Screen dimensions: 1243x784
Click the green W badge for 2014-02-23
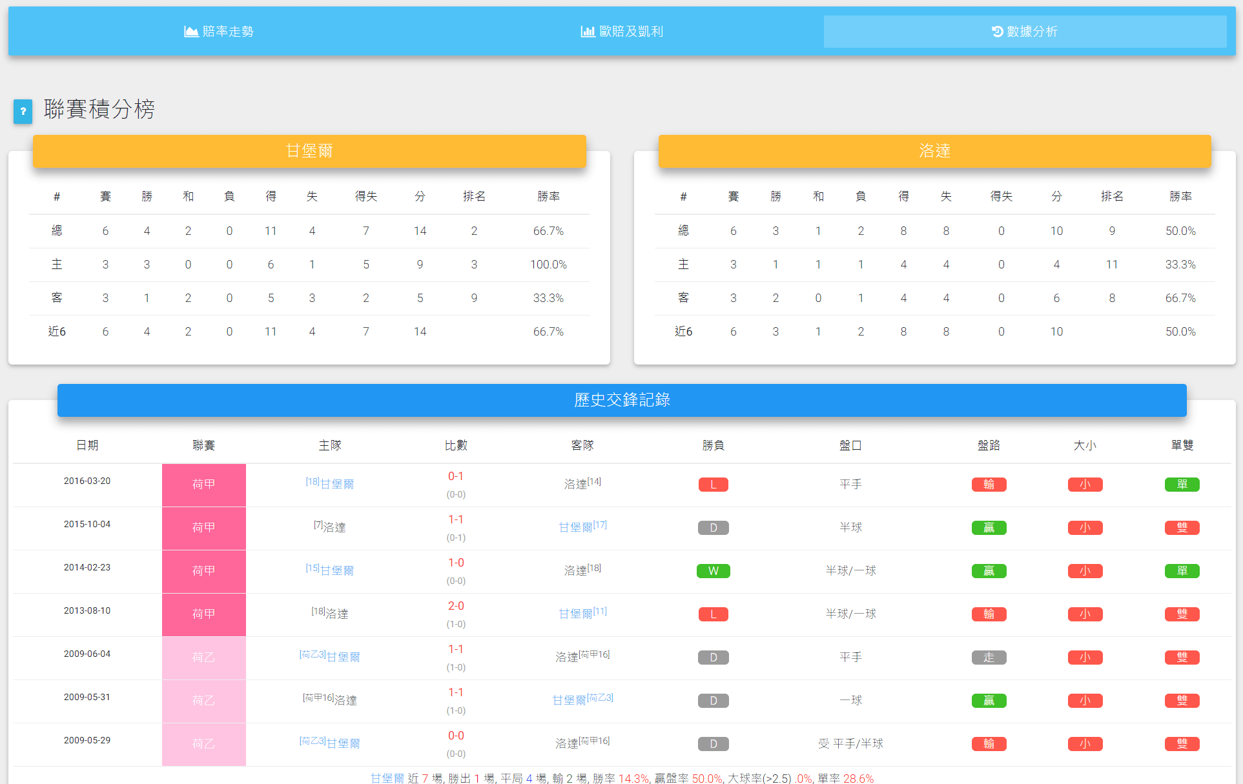coord(713,571)
